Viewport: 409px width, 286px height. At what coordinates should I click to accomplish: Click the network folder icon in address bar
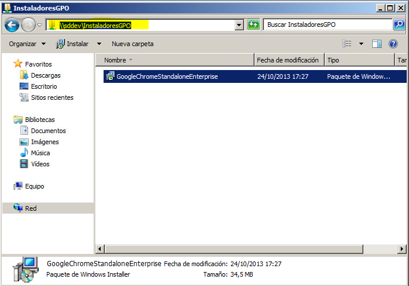tap(53, 25)
